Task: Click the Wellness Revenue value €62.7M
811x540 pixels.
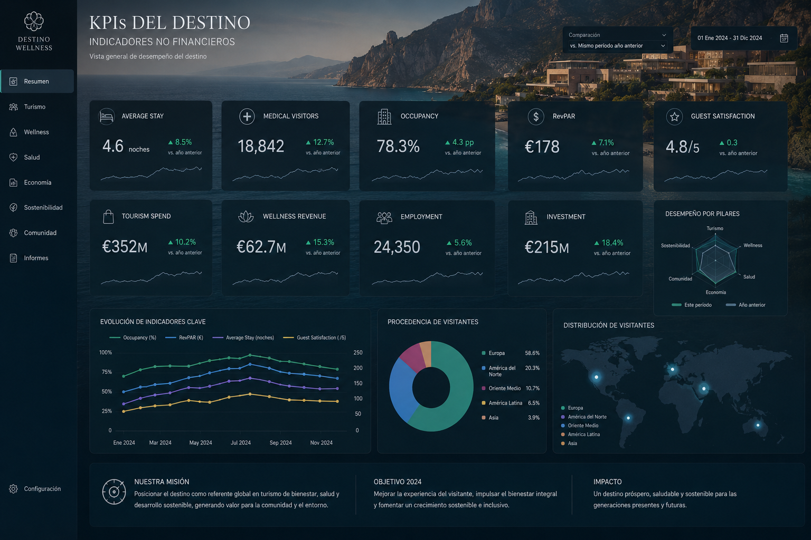Action: 261,247
